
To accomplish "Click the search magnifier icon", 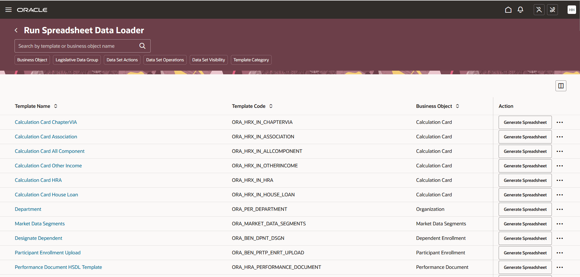I will [x=142, y=46].
